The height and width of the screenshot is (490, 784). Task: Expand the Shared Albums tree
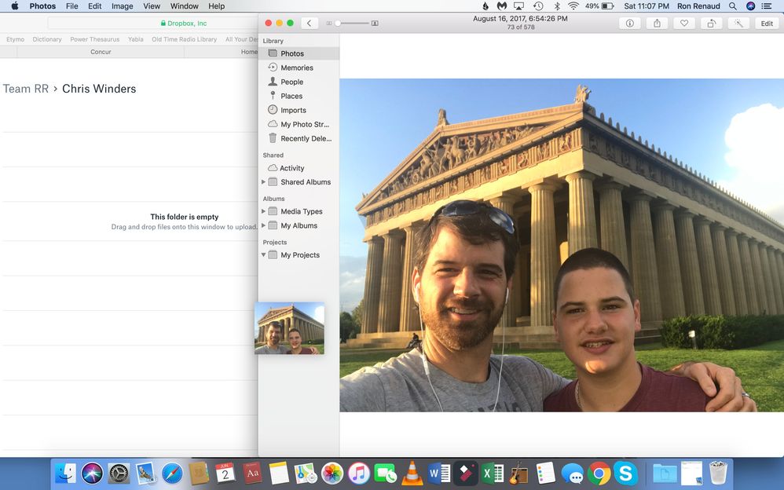click(264, 181)
